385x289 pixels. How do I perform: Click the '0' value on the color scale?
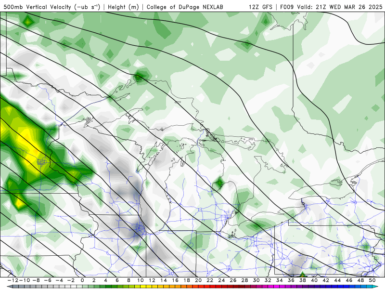coord(82,280)
